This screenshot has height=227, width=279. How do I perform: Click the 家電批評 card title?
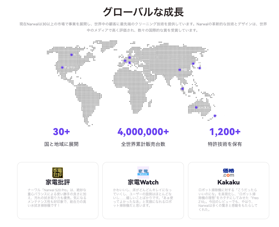click(x=57, y=182)
